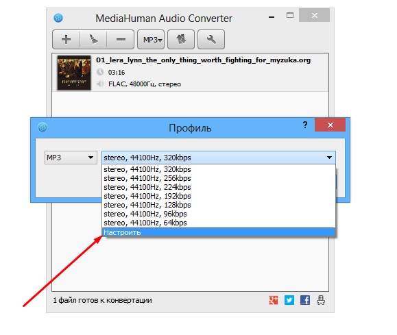397x335 pixels.
Task: Choose stereo, 44100Hz, 64kbps option
Action: coord(219,223)
